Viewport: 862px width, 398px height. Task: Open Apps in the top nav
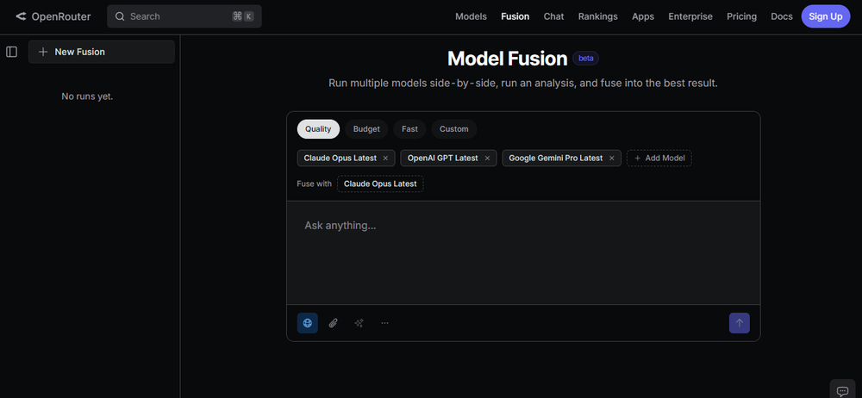click(643, 16)
